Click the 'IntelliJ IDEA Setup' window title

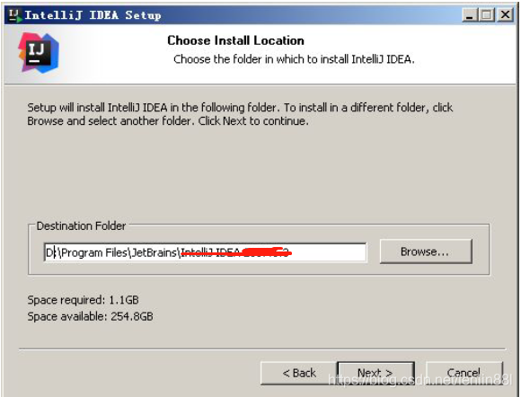click(x=93, y=15)
